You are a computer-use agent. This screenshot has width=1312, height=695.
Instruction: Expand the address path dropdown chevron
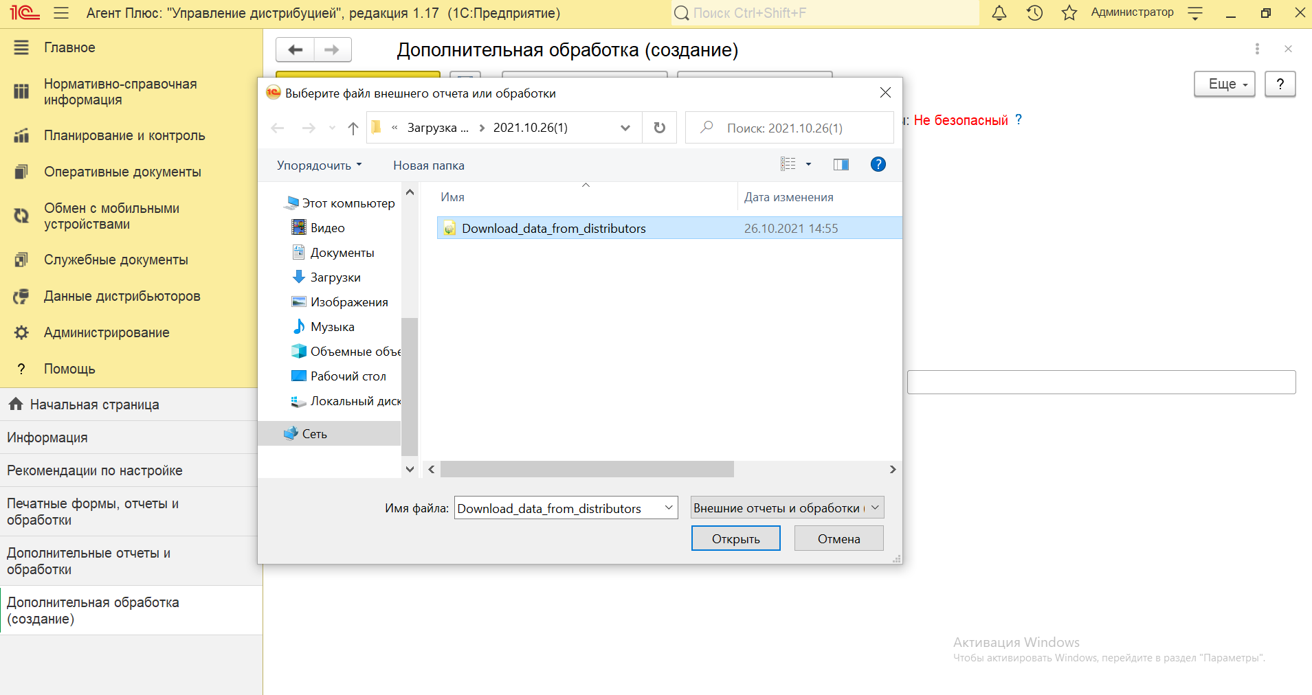point(625,128)
